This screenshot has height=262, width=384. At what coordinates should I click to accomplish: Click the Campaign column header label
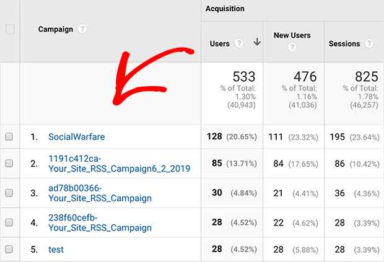tap(56, 29)
